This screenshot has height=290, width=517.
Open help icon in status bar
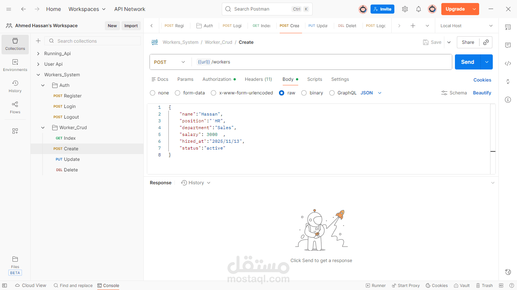[x=511, y=285]
